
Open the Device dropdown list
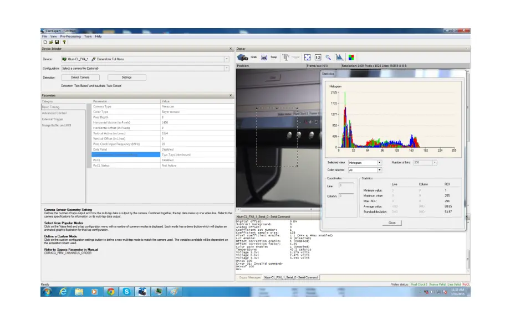pos(227,59)
